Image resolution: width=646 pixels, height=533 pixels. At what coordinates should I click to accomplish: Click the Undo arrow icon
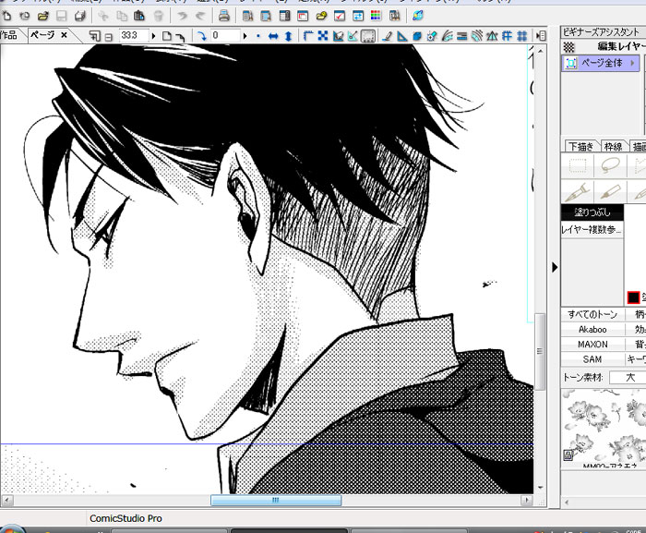tap(182, 16)
